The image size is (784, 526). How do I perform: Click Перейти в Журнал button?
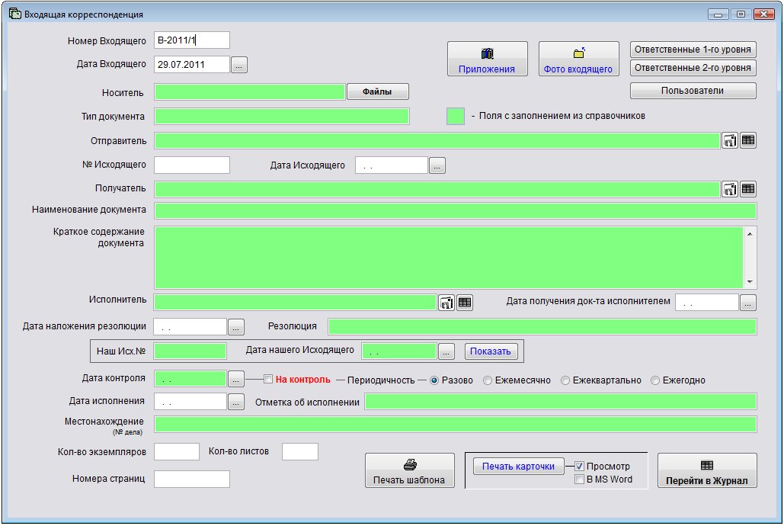[706, 470]
